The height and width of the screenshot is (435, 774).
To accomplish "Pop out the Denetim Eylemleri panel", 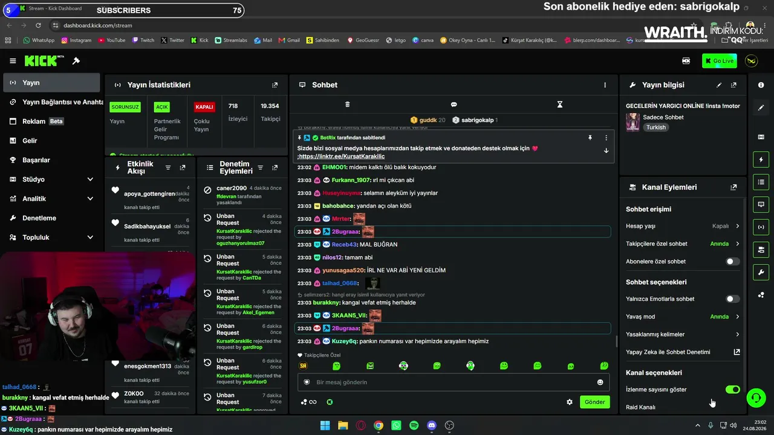I will click(275, 167).
